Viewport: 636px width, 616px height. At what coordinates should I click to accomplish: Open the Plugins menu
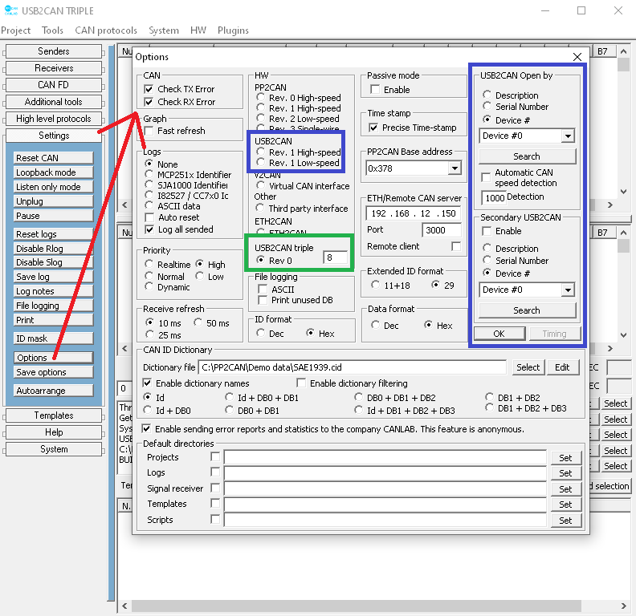233,30
